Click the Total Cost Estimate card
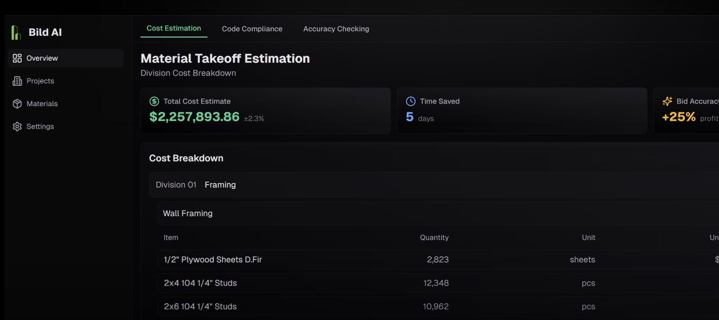This screenshot has width=719, height=320. (266, 111)
